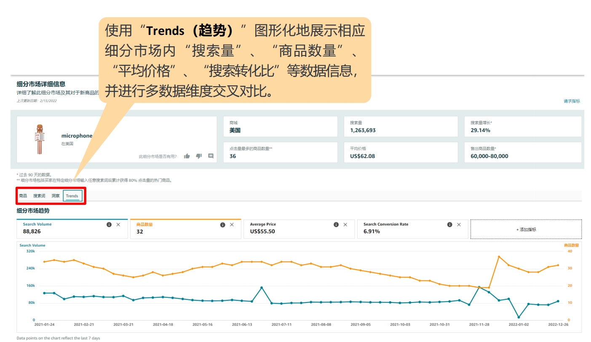
Task: Click the 请求指标 link
Action: [x=572, y=101]
